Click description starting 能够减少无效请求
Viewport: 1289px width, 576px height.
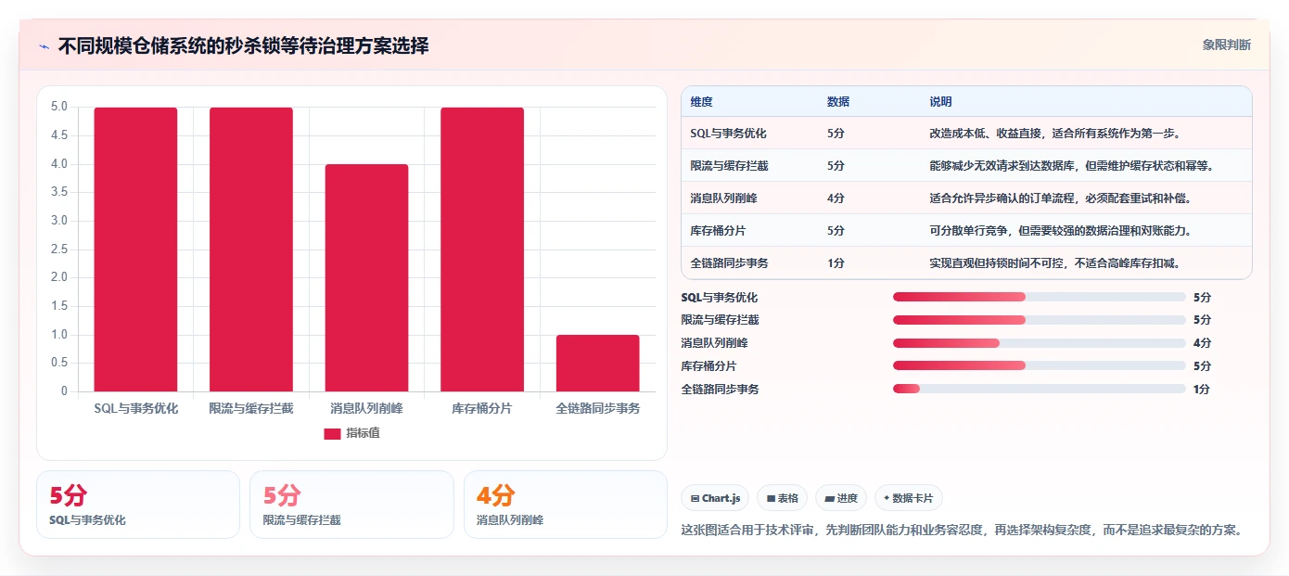click(1072, 166)
